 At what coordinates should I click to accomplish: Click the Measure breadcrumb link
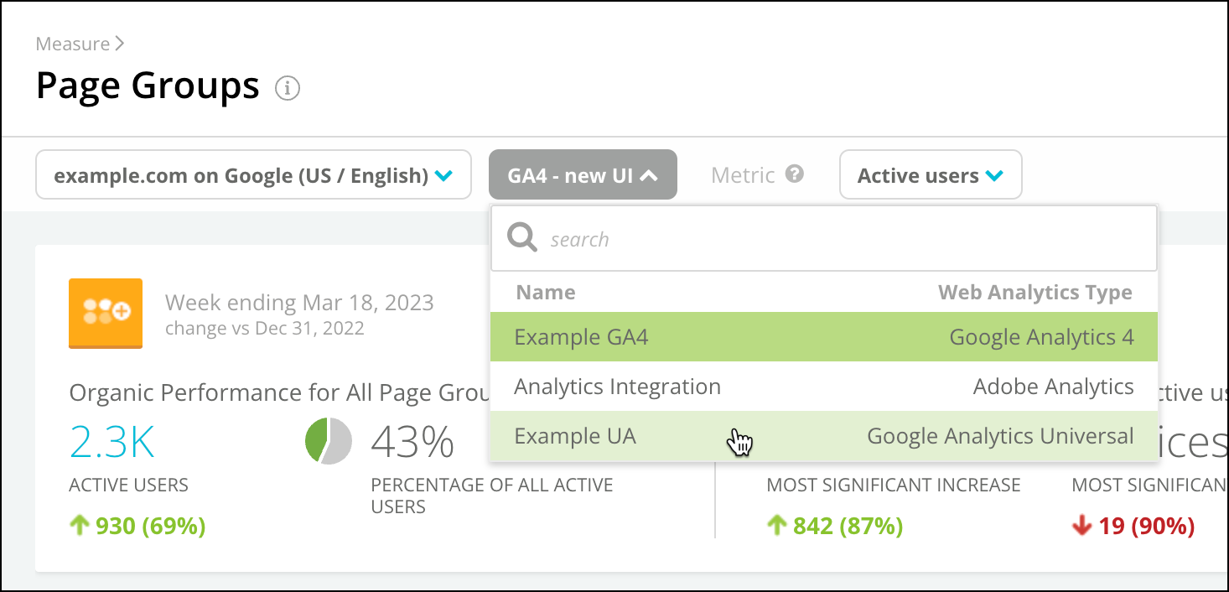(x=73, y=44)
